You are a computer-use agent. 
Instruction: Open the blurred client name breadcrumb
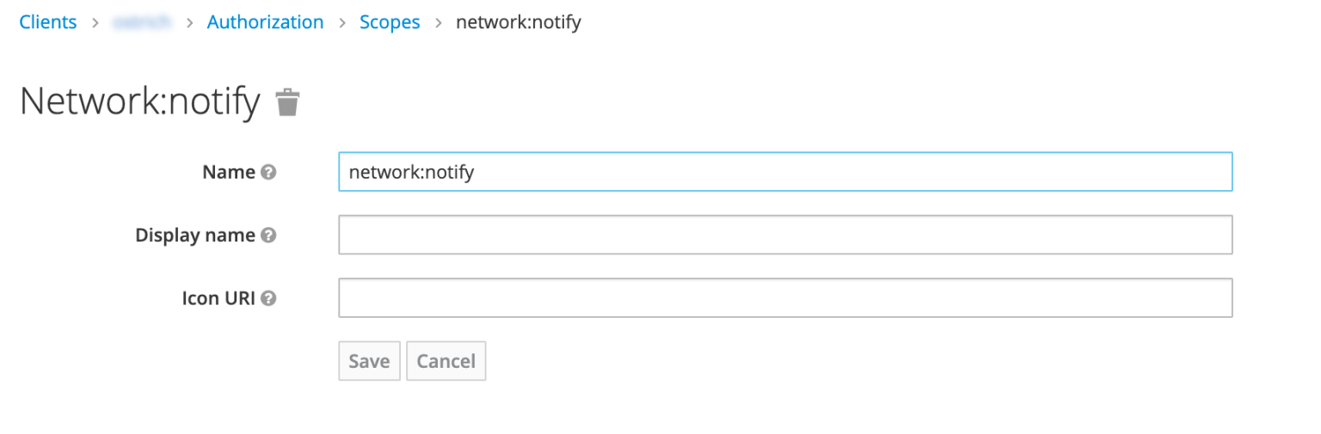click(141, 22)
